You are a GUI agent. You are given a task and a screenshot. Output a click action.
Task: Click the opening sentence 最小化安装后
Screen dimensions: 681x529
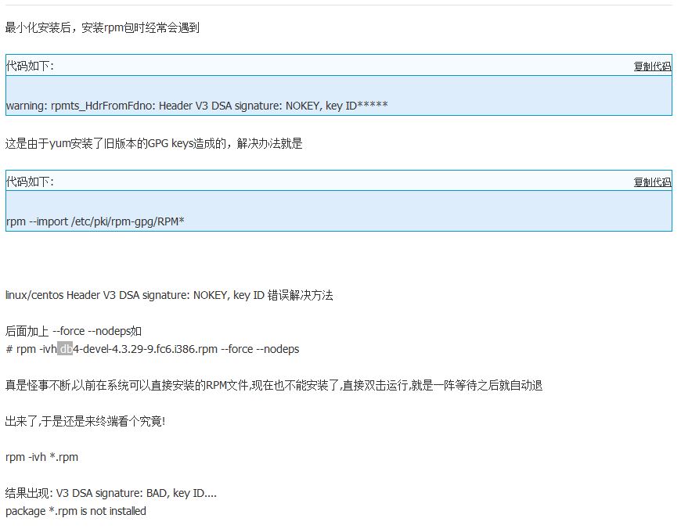[102, 28]
